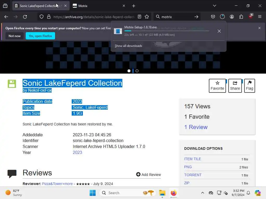Image resolution: width=266 pixels, height=199 pixels.
Task: Open the taskbar clock showing 3:52 PM
Action: click(238, 193)
